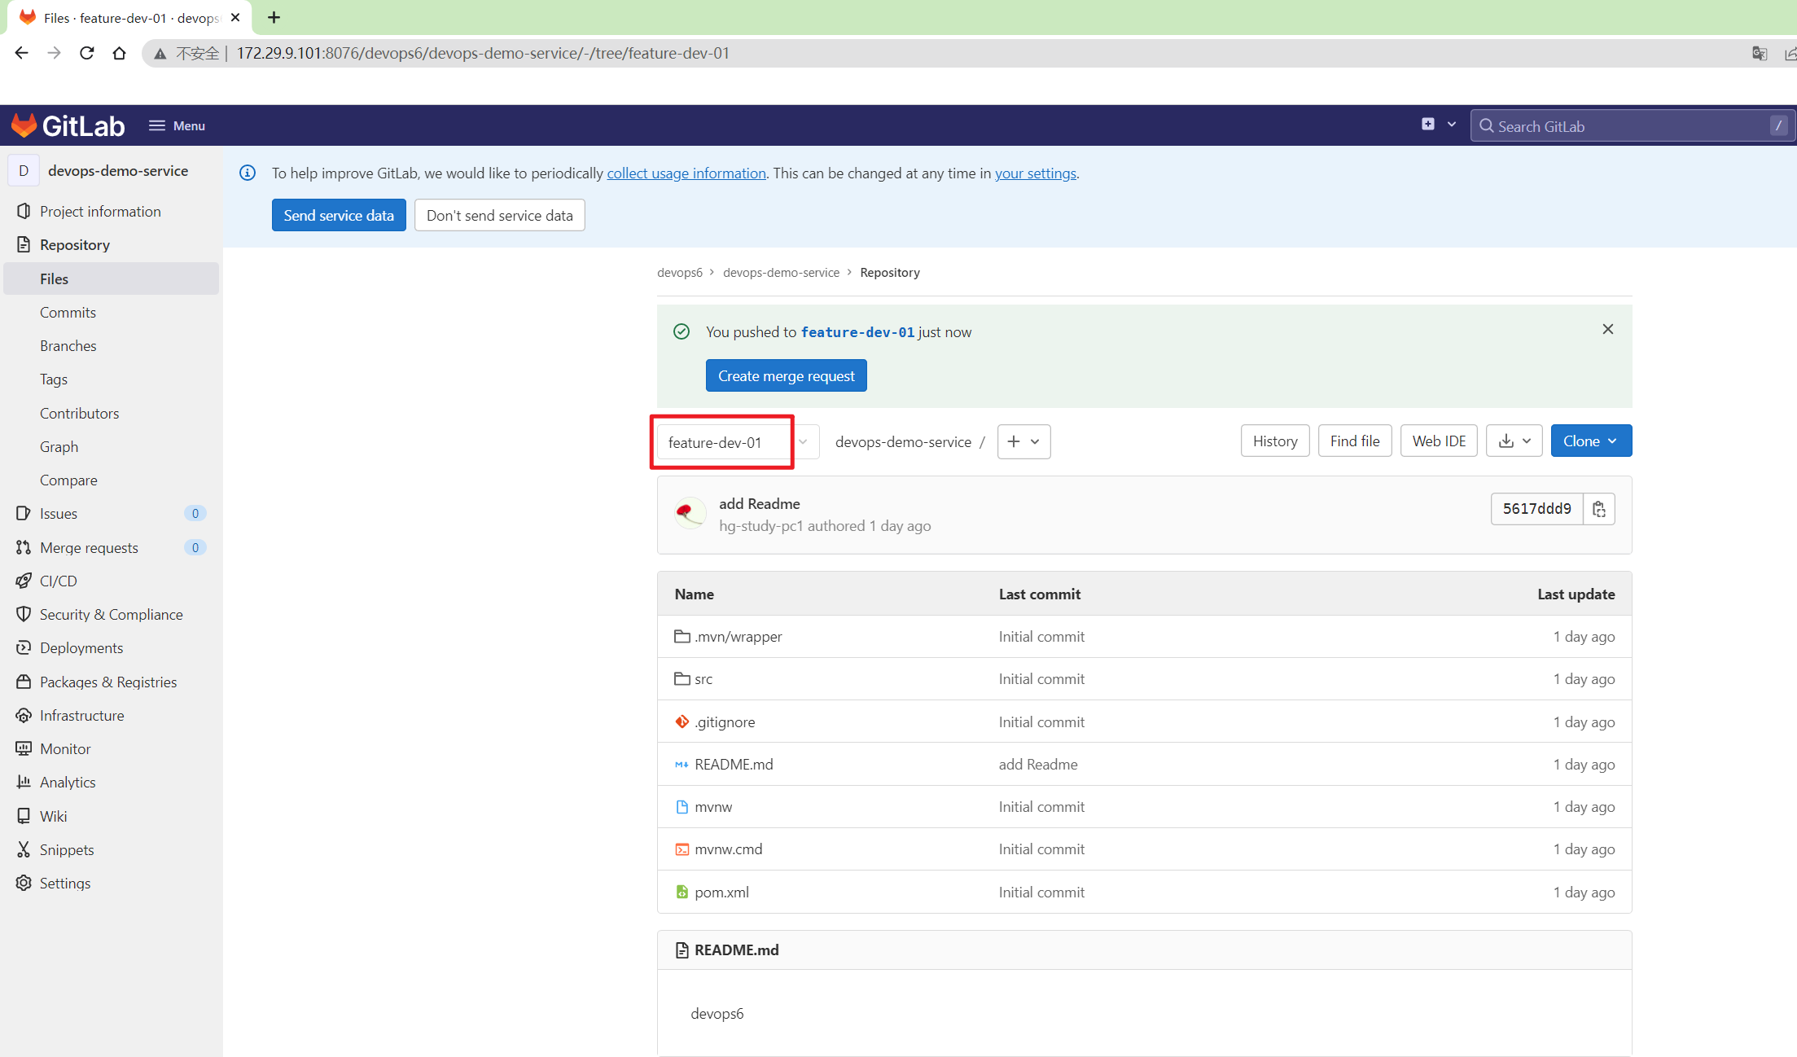This screenshot has width=1797, height=1057.
Task: Click the Create merge request button
Action: point(785,375)
